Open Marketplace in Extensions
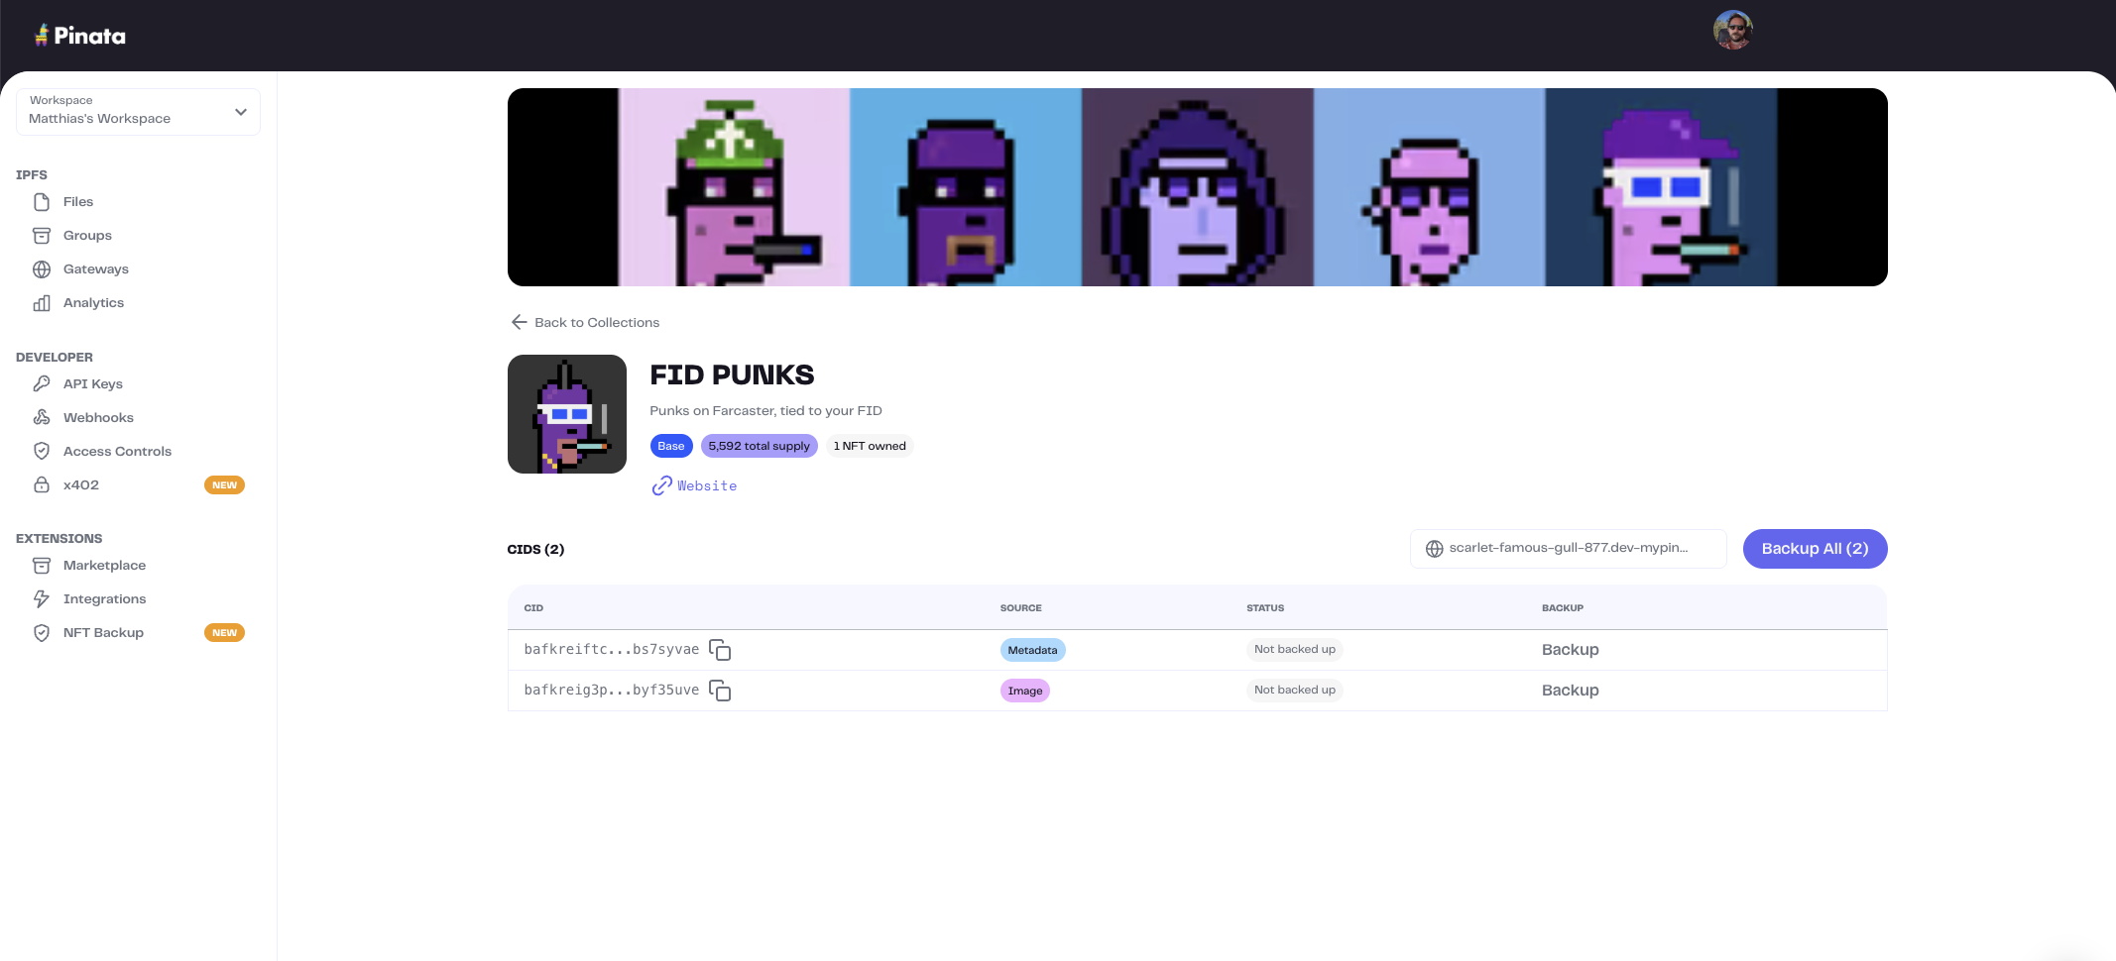The image size is (2116, 961). click(104, 566)
